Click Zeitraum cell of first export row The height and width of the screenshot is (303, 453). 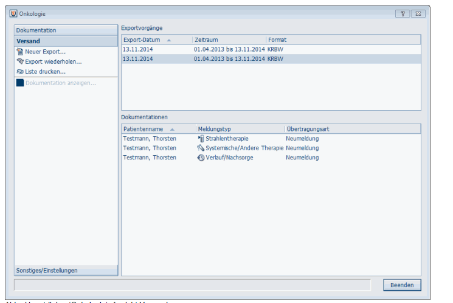click(229, 49)
